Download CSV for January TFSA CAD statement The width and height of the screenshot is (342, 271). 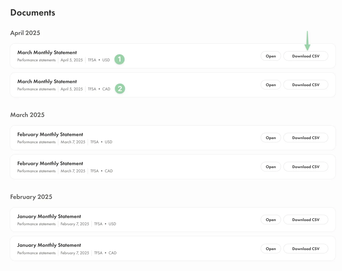306,249
